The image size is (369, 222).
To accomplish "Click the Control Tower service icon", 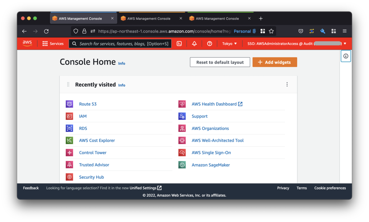I will pyautogui.click(x=69, y=153).
